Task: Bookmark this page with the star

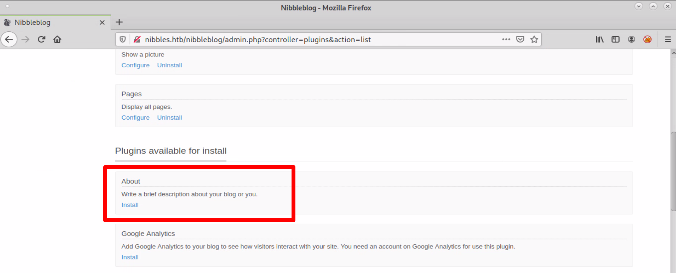Action: (x=534, y=40)
